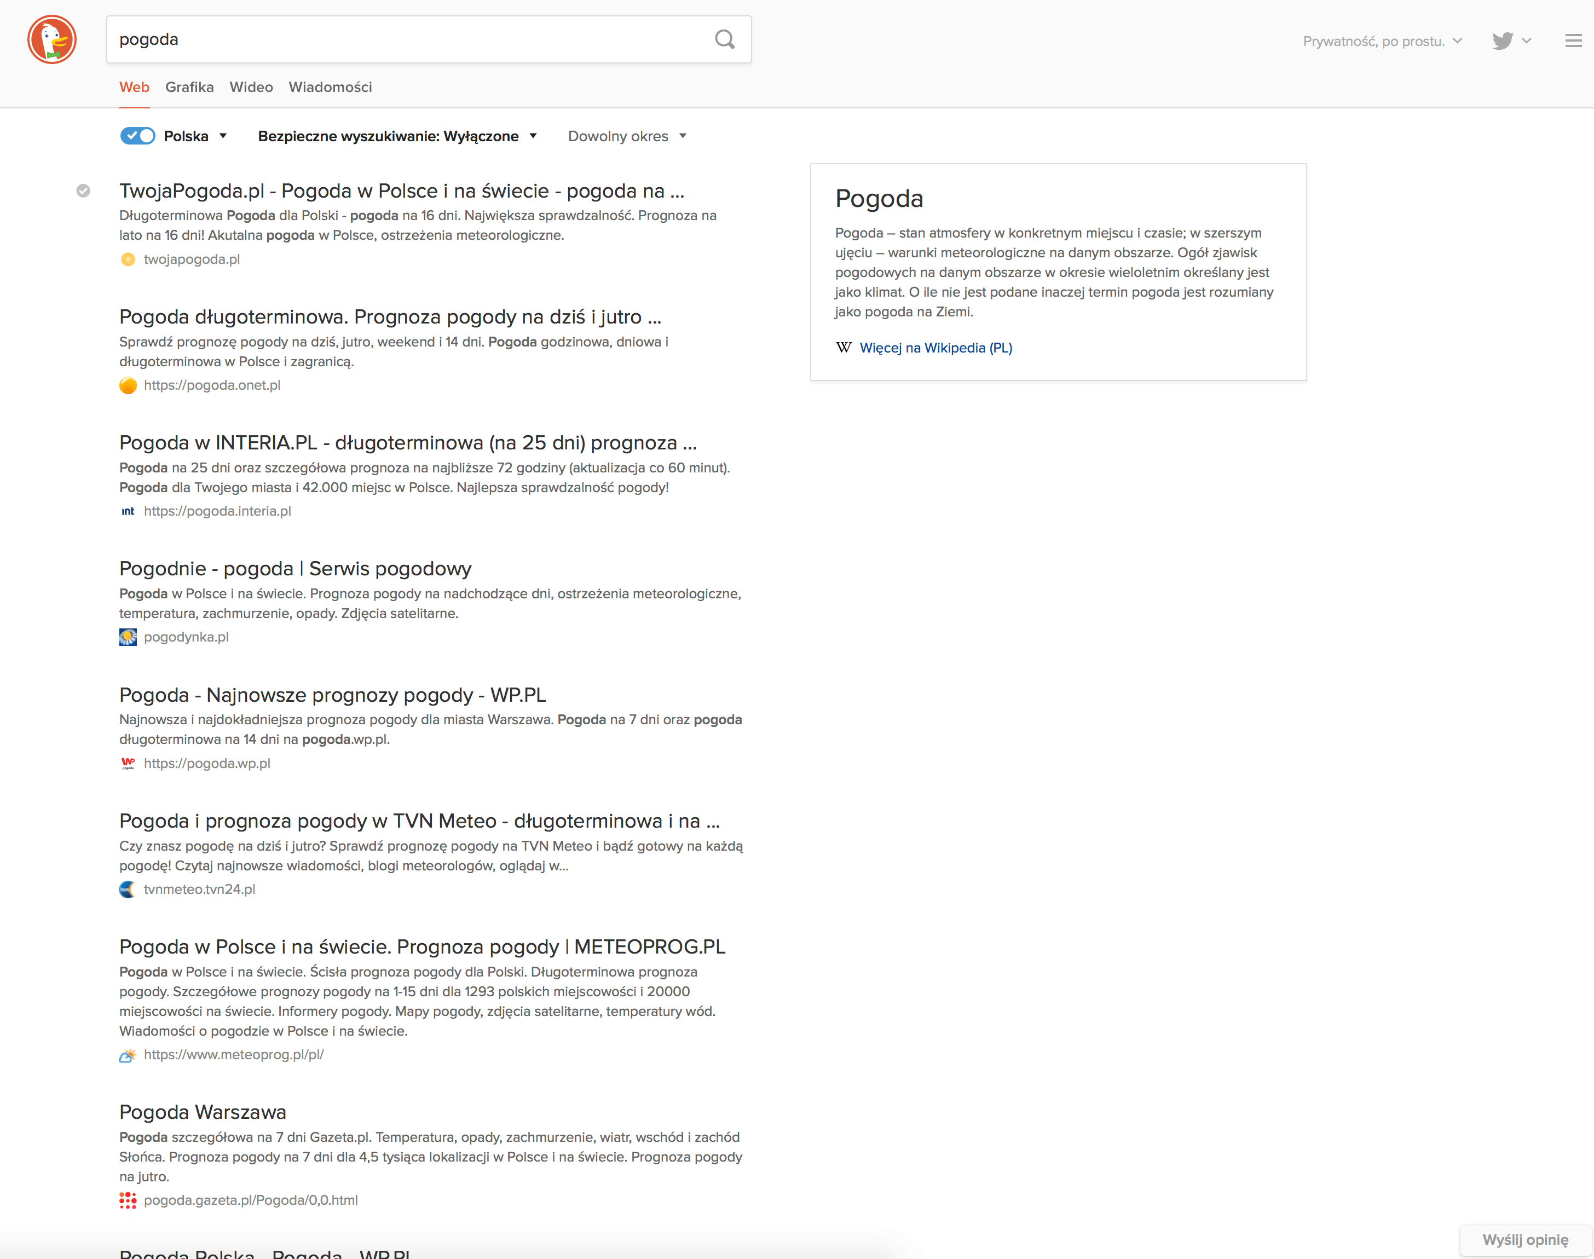Open the TVN Meteo result title
Viewport: 1594px width, 1259px height.
420,821
